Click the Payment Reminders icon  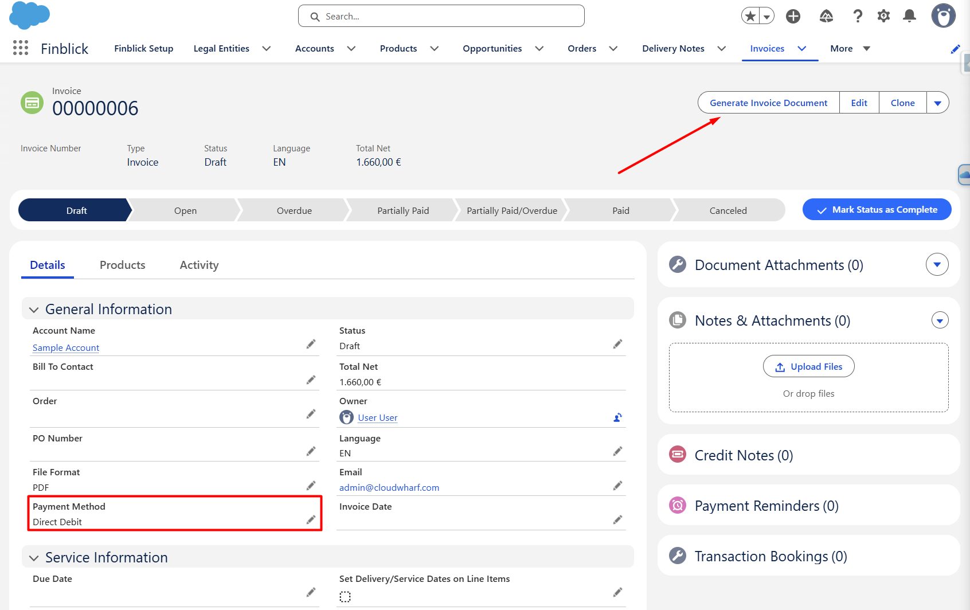point(678,505)
